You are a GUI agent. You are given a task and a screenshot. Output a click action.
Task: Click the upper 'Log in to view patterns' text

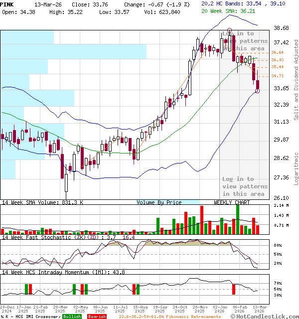[x=245, y=41]
